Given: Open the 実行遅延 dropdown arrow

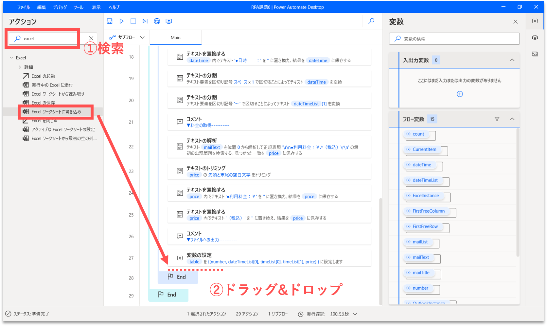Looking at the screenshot, I should 355,314.
